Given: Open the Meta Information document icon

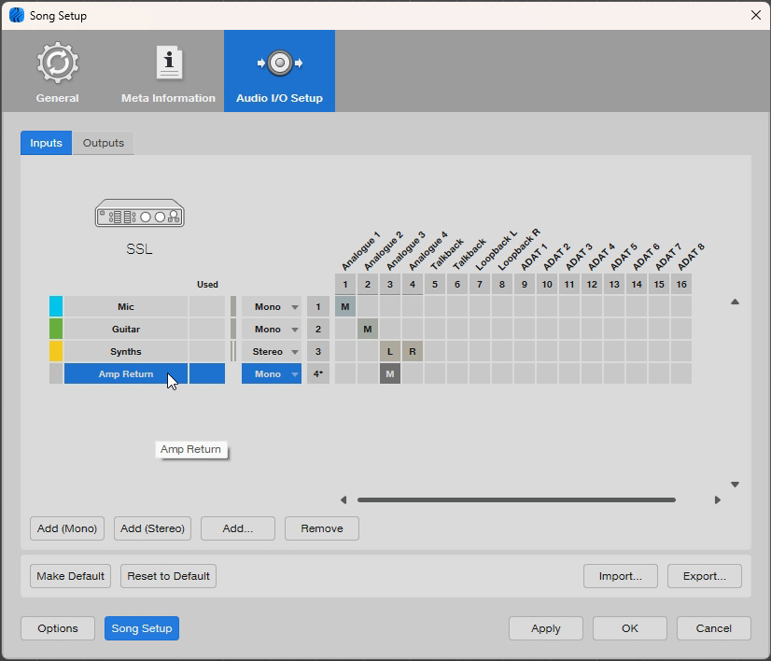Looking at the screenshot, I should point(168,63).
